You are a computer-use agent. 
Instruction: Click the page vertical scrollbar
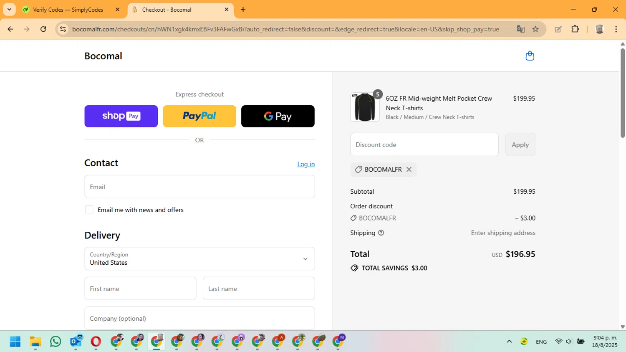click(623, 94)
